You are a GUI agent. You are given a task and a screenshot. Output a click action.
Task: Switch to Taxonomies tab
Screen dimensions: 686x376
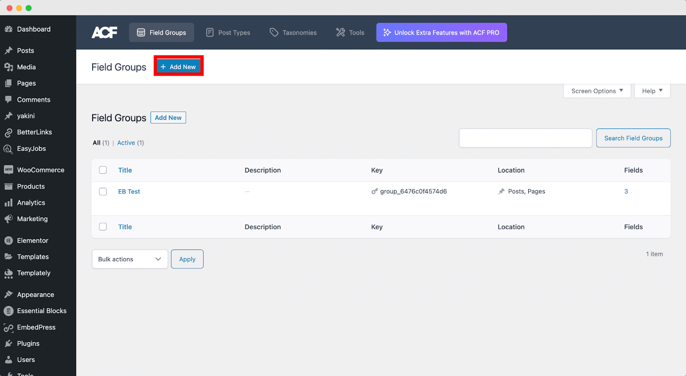click(293, 33)
